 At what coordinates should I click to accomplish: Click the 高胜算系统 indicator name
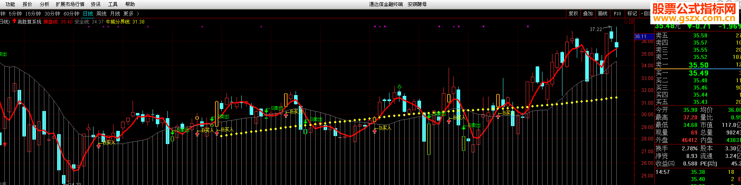pos(30,22)
